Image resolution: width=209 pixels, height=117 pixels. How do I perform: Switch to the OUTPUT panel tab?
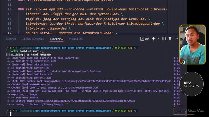pyautogui.click(x=11, y=39)
